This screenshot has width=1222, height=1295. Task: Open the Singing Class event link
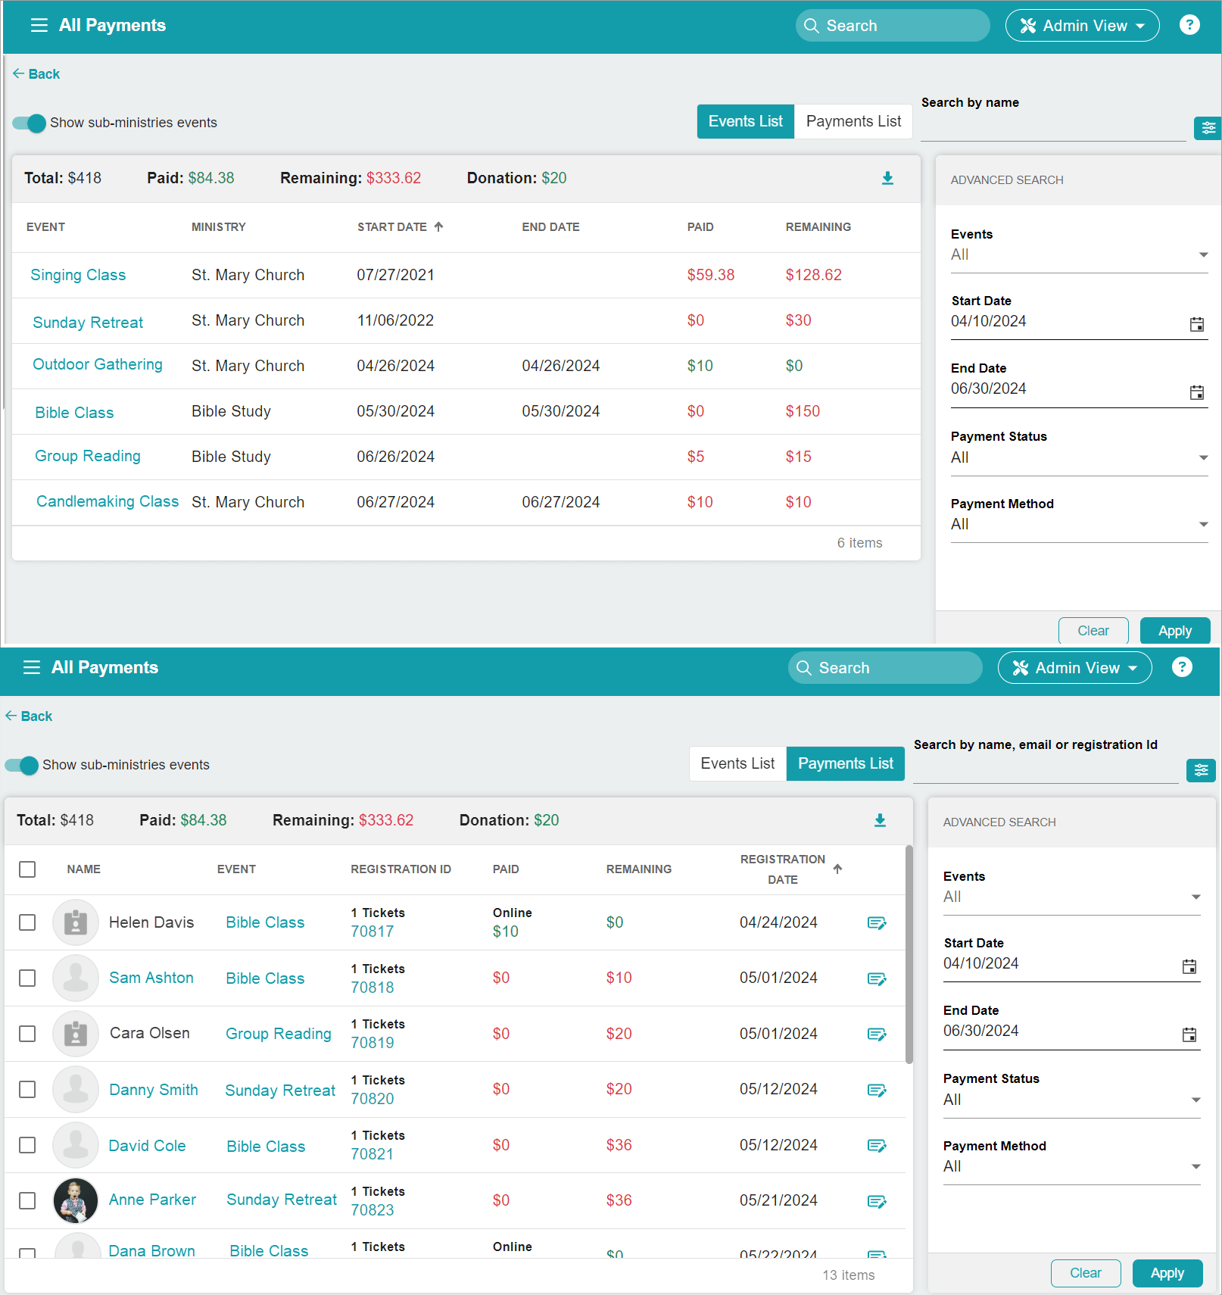(78, 276)
